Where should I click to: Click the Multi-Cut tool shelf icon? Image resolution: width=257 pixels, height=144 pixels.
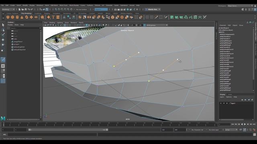coord(156,17)
